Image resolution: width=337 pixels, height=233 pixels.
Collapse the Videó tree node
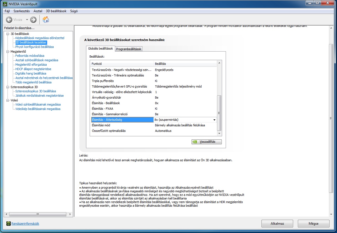click(x=8, y=100)
